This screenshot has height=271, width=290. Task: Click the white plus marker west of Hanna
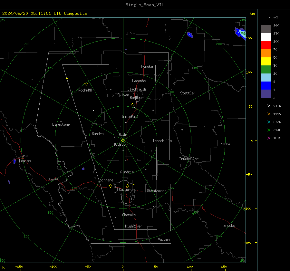182,130
